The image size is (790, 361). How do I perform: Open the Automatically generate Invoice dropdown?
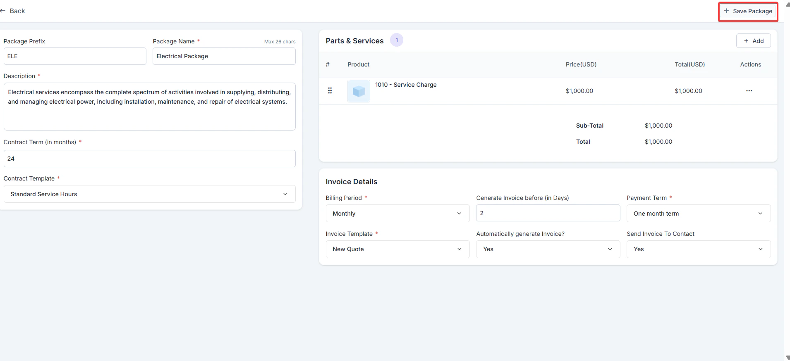click(548, 249)
